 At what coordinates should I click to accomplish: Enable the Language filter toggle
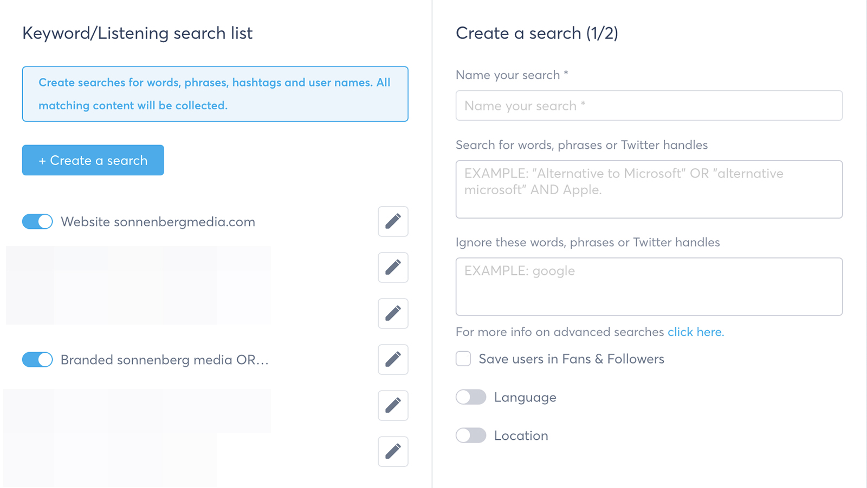tap(471, 397)
